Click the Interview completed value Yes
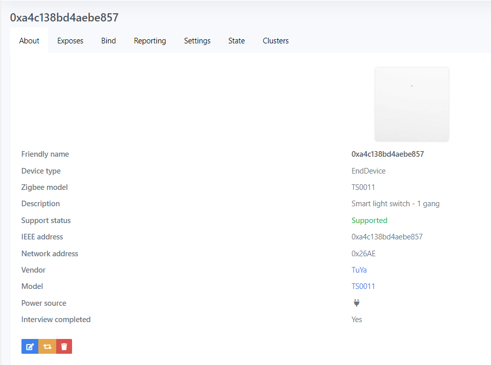Viewport: 491px width, 365px height. [356, 320]
